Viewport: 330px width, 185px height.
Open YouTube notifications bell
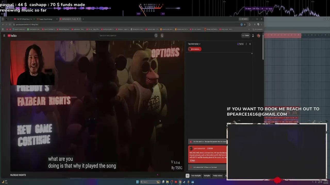pos(253,36)
